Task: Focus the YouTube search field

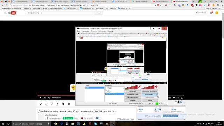Action: [x=61, y=13]
